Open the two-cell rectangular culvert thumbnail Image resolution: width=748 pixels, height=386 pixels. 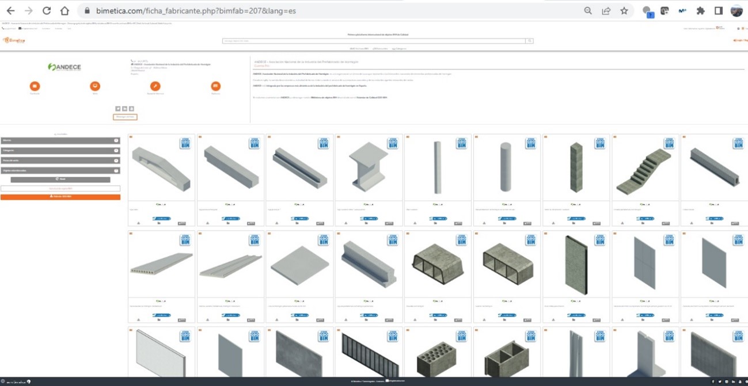(x=507, y=265)
